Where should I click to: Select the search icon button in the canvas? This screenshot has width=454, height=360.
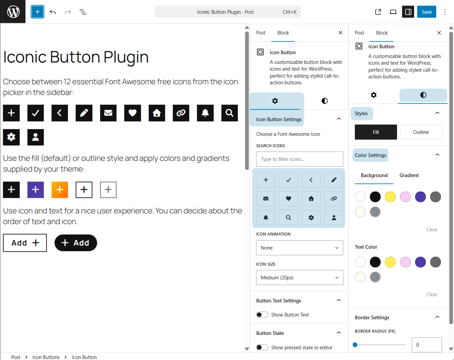(x=230, y=113)
